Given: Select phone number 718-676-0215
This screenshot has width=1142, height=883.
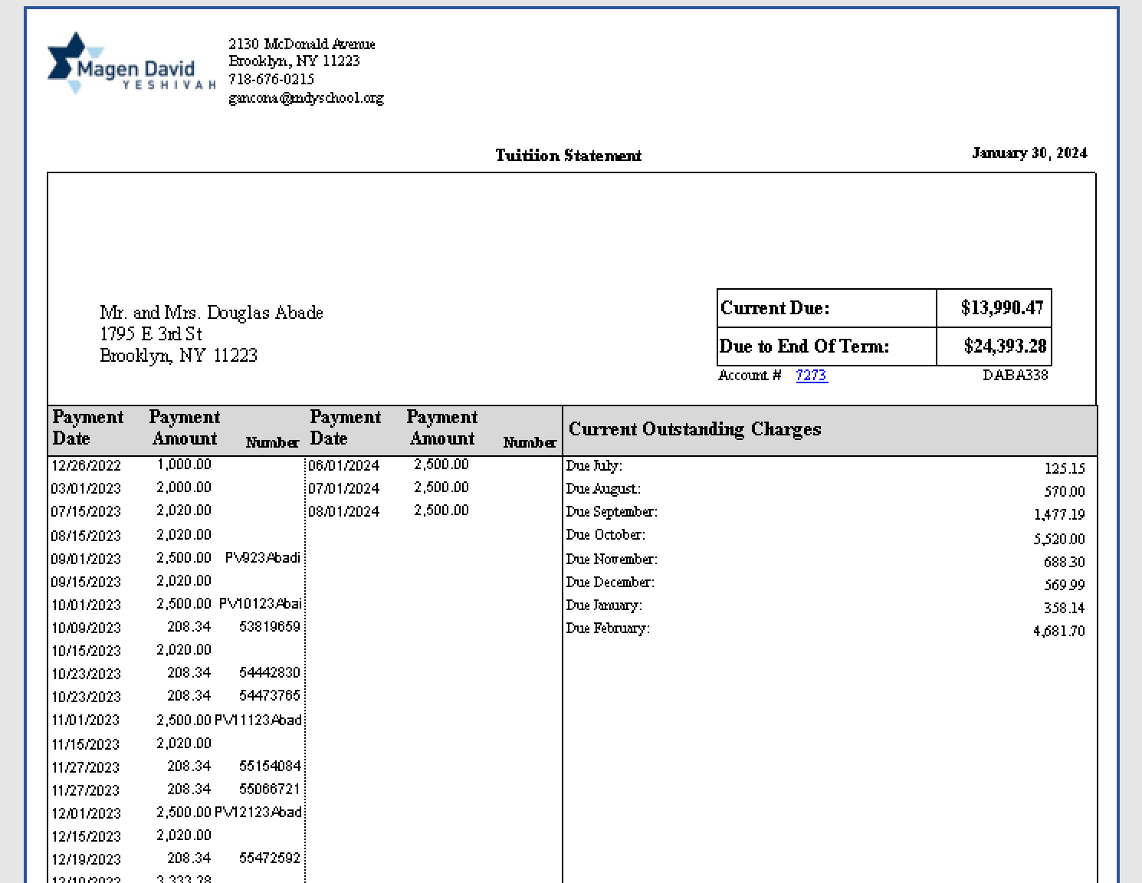Looking at the screenshot, I should 271,79.
